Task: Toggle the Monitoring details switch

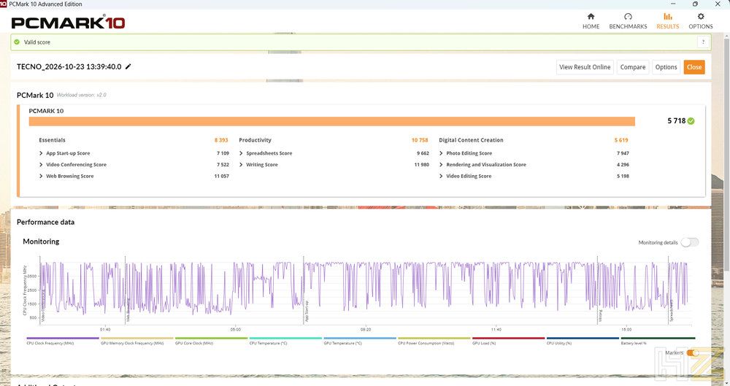Action: coord(690,242)
